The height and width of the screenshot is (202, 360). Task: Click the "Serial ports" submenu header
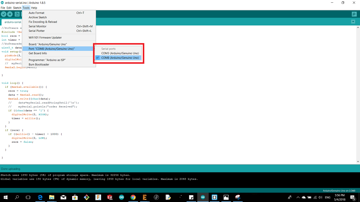pos(108,49)
